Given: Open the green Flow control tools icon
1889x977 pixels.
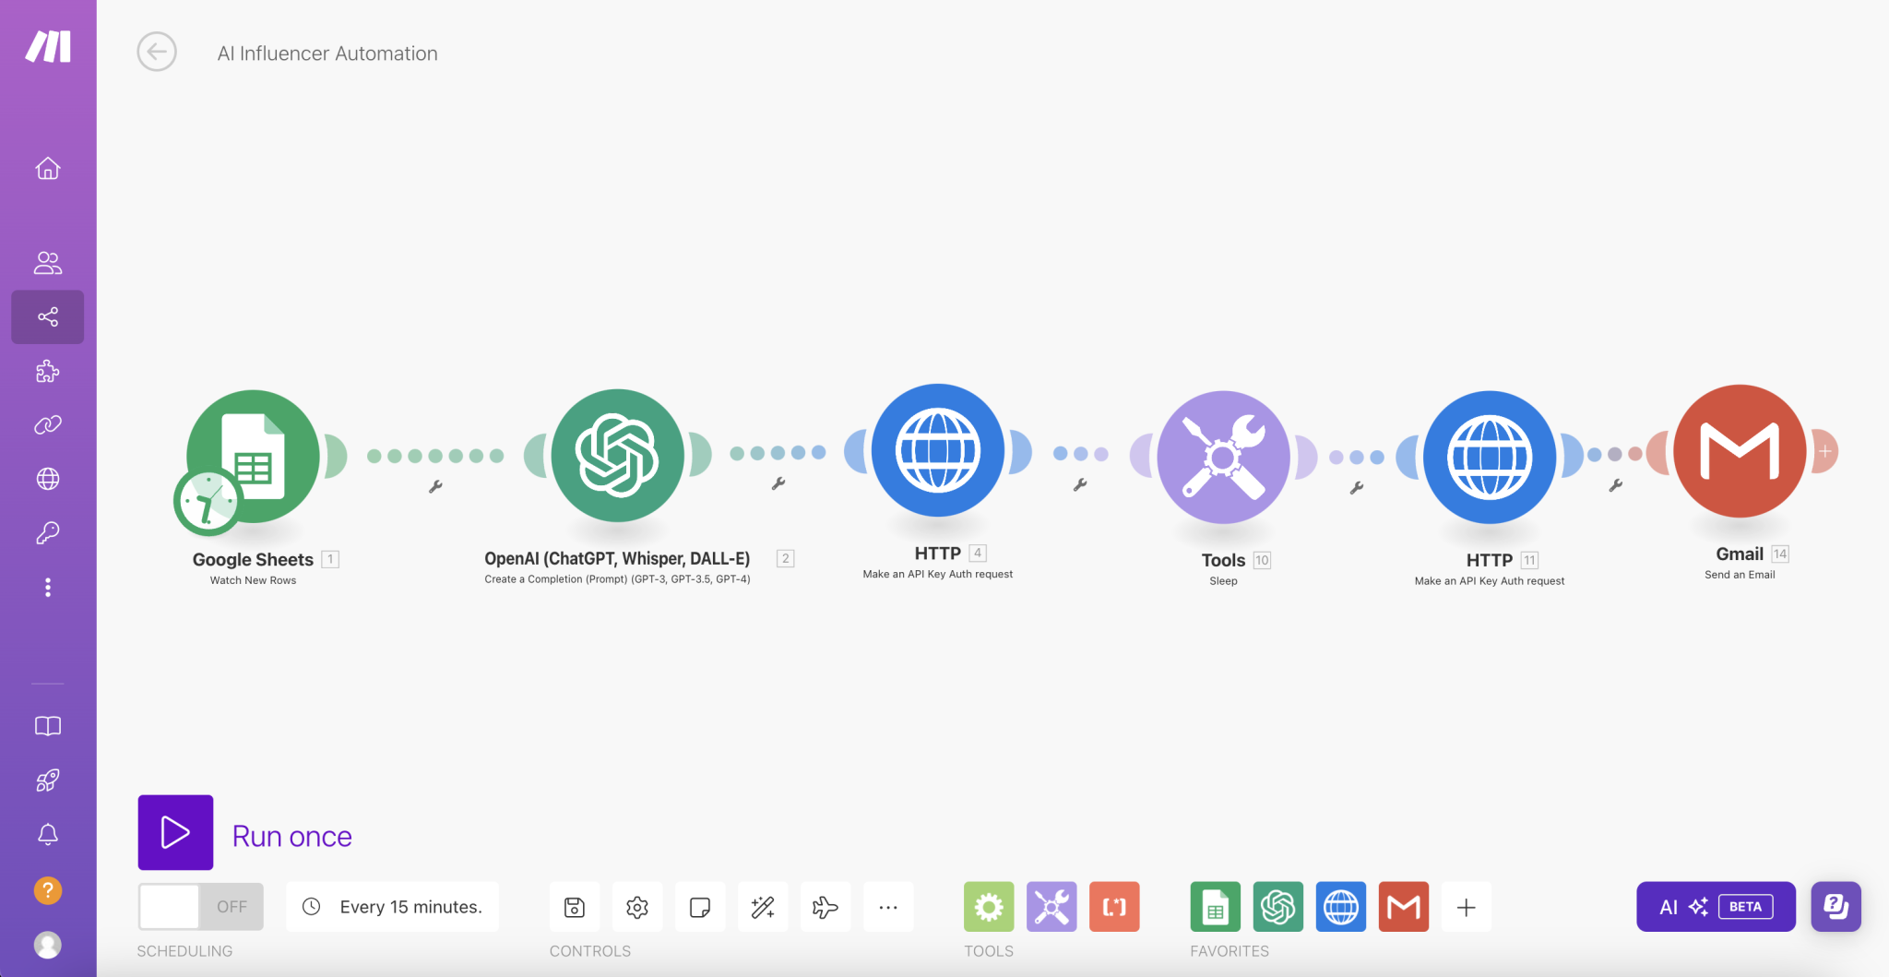Looking at the screenshot, I should pyautogui.click(x=989, y=907).
